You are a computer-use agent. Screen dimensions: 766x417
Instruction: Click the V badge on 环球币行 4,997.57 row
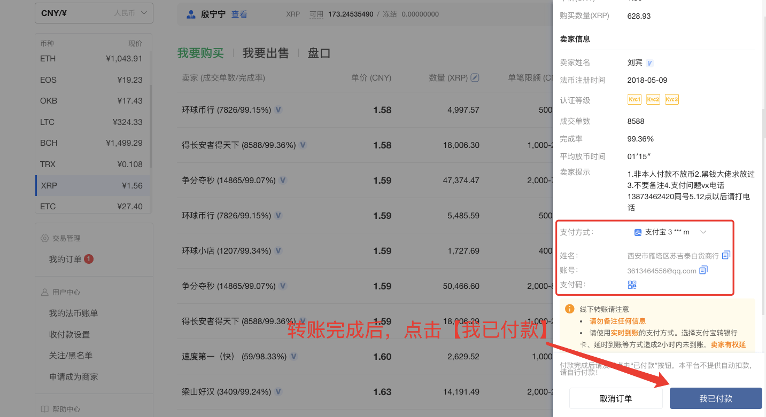[278, 109]
